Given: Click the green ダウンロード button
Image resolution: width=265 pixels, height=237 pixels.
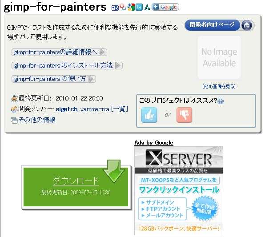Looking at the screenshot, I should coord(76,187).
